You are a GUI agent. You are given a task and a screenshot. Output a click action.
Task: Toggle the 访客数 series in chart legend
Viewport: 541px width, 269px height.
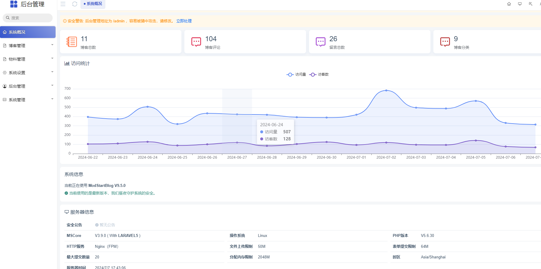(319, 74)
